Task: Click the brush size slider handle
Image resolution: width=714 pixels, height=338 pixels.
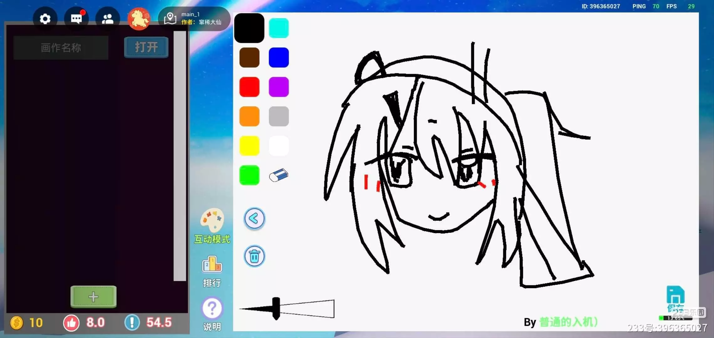Action: coord(276,309)
